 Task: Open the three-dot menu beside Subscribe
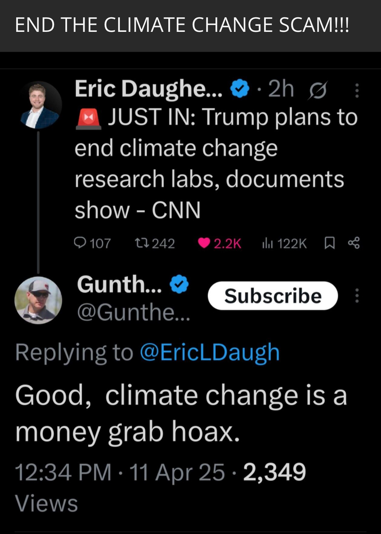(357, 296)
